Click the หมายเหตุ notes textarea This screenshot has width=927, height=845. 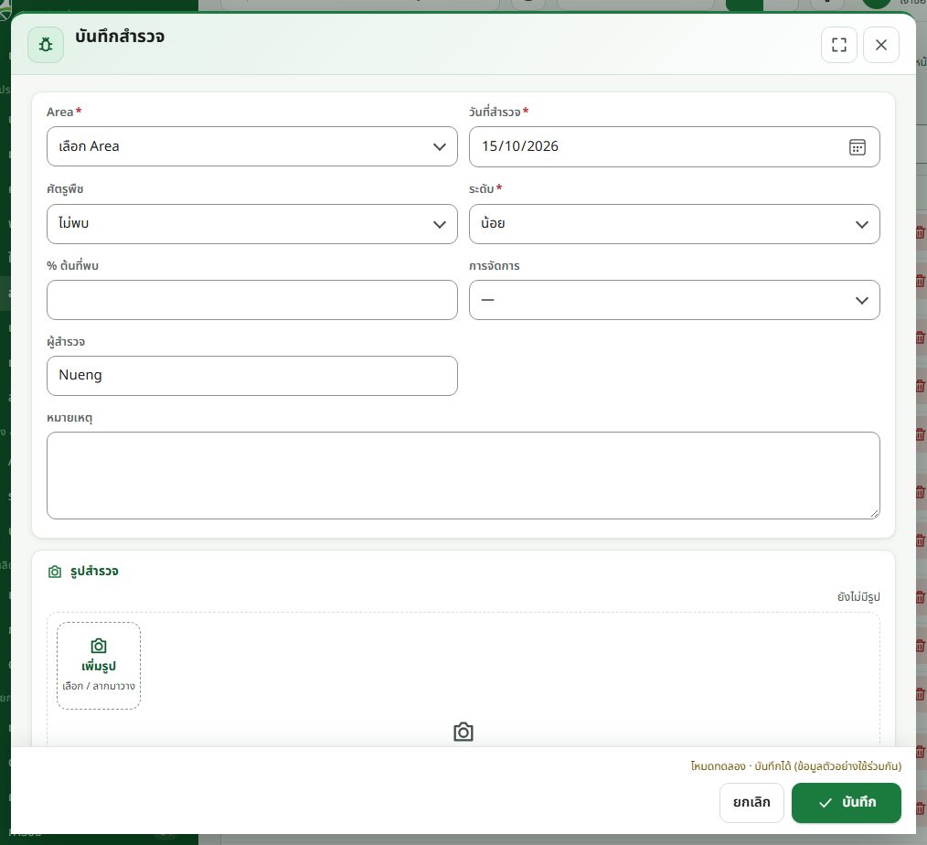point(463,476)
